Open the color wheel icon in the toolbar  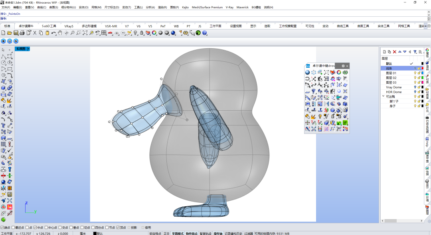pyautogui.click(x=154, y=33)
